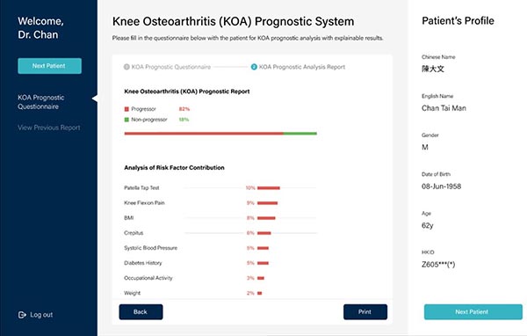Click the red portion of progressor bar
The image size is (527, 336).
[x=204, y=134]
